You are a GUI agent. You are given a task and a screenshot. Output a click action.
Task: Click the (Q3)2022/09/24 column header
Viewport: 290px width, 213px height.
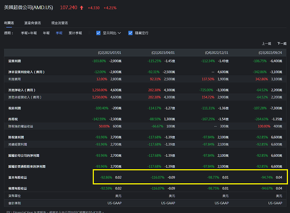pos(270,53)
